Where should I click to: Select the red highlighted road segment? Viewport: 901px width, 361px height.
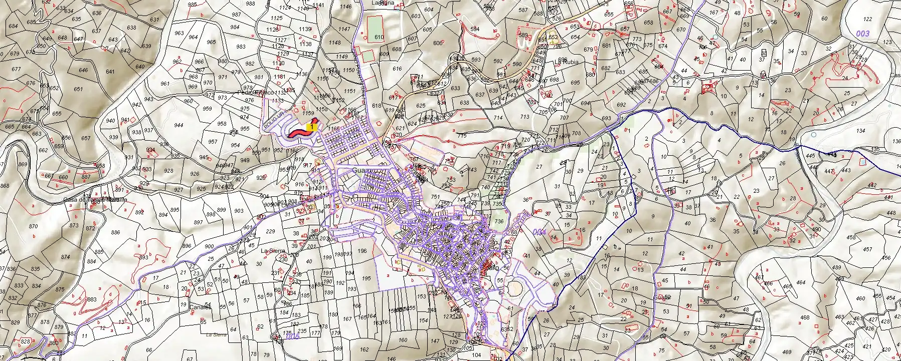[302, 129]
